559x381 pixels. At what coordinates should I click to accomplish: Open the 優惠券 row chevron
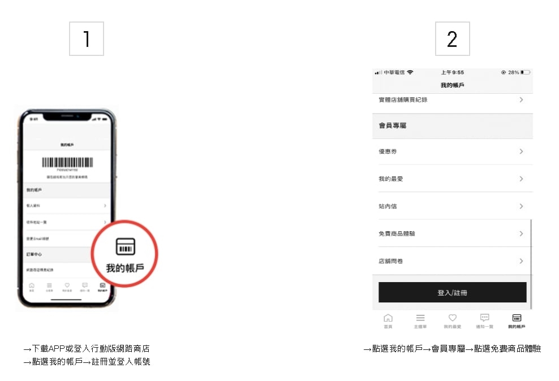tap(521, 151)
